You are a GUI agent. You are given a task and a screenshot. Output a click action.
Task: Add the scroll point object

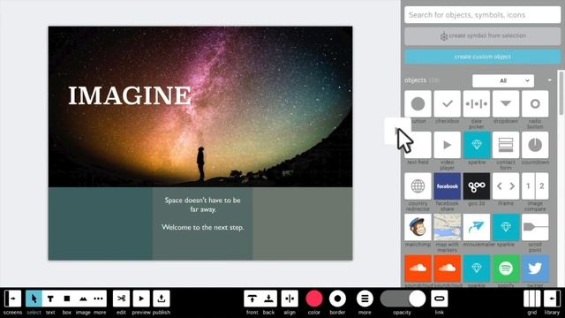click(x=535, y=227)
